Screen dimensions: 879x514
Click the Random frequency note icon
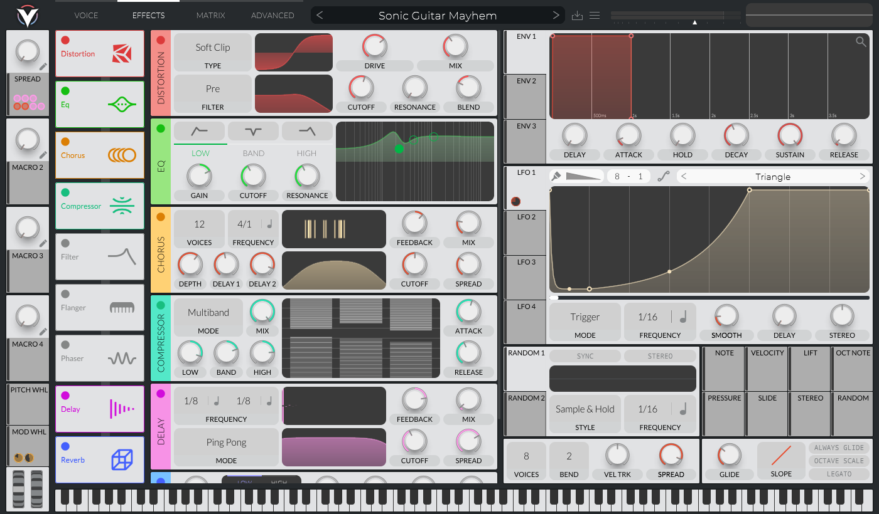683,409
